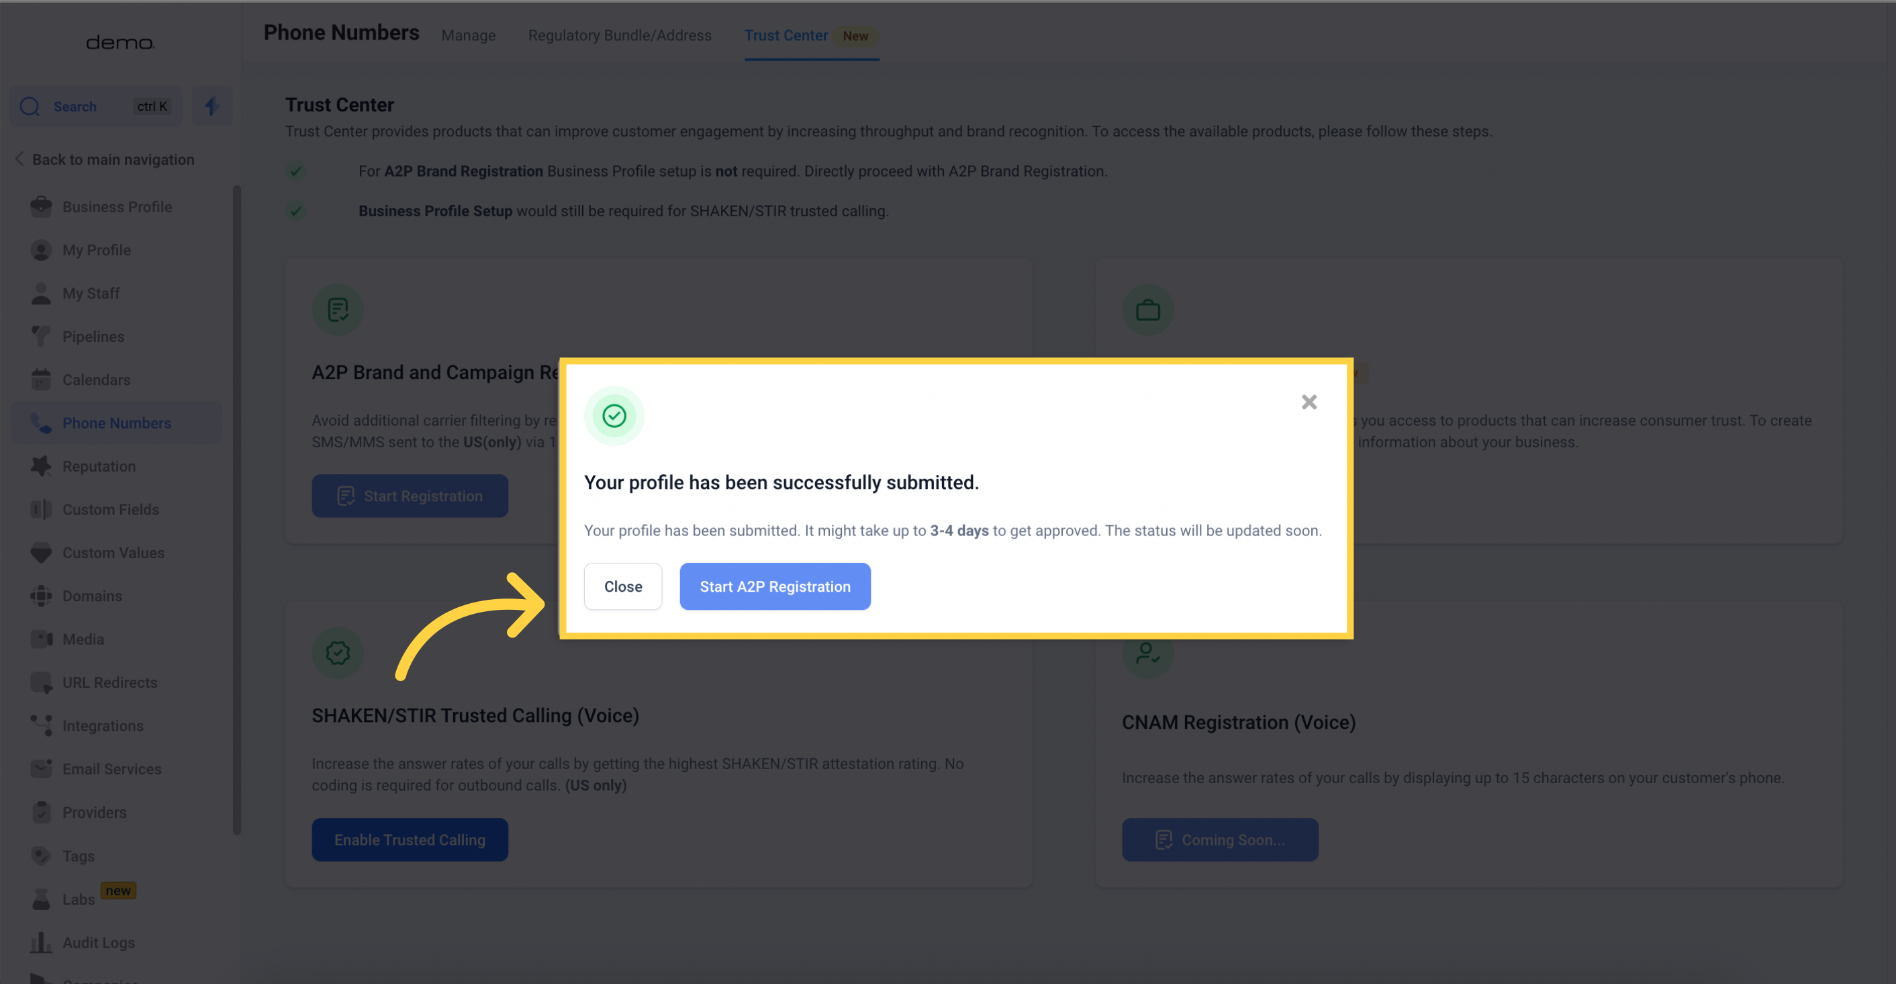Click the Reputation sidebar icon
This screenshot has height=984, width=1896.
39,465
